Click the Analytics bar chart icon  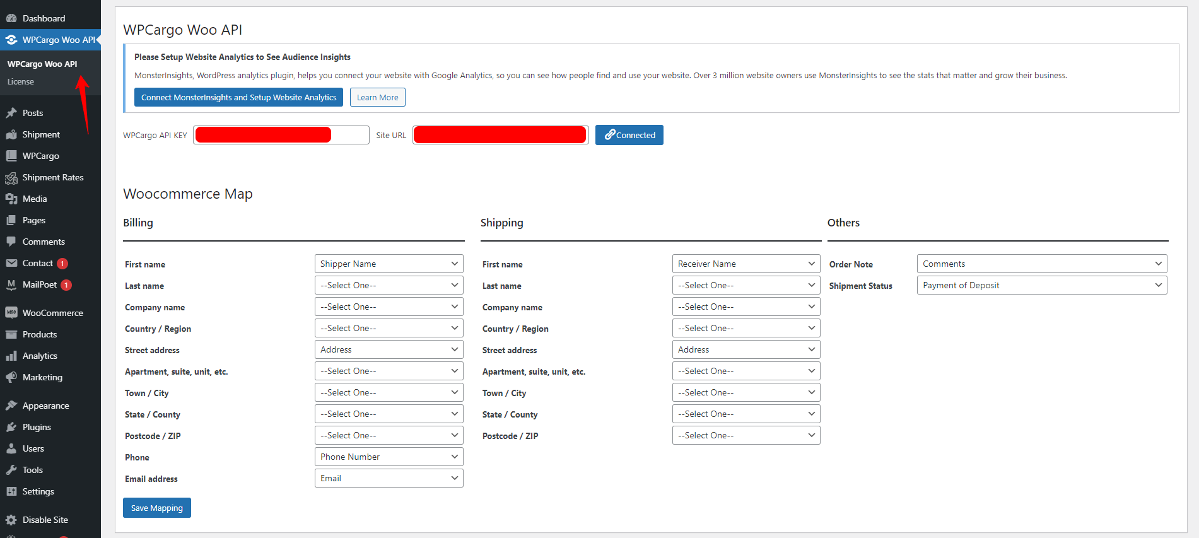coord(11,356)
